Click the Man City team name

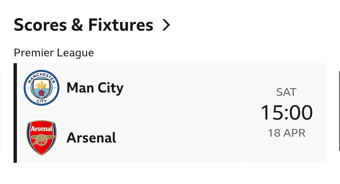95,88
